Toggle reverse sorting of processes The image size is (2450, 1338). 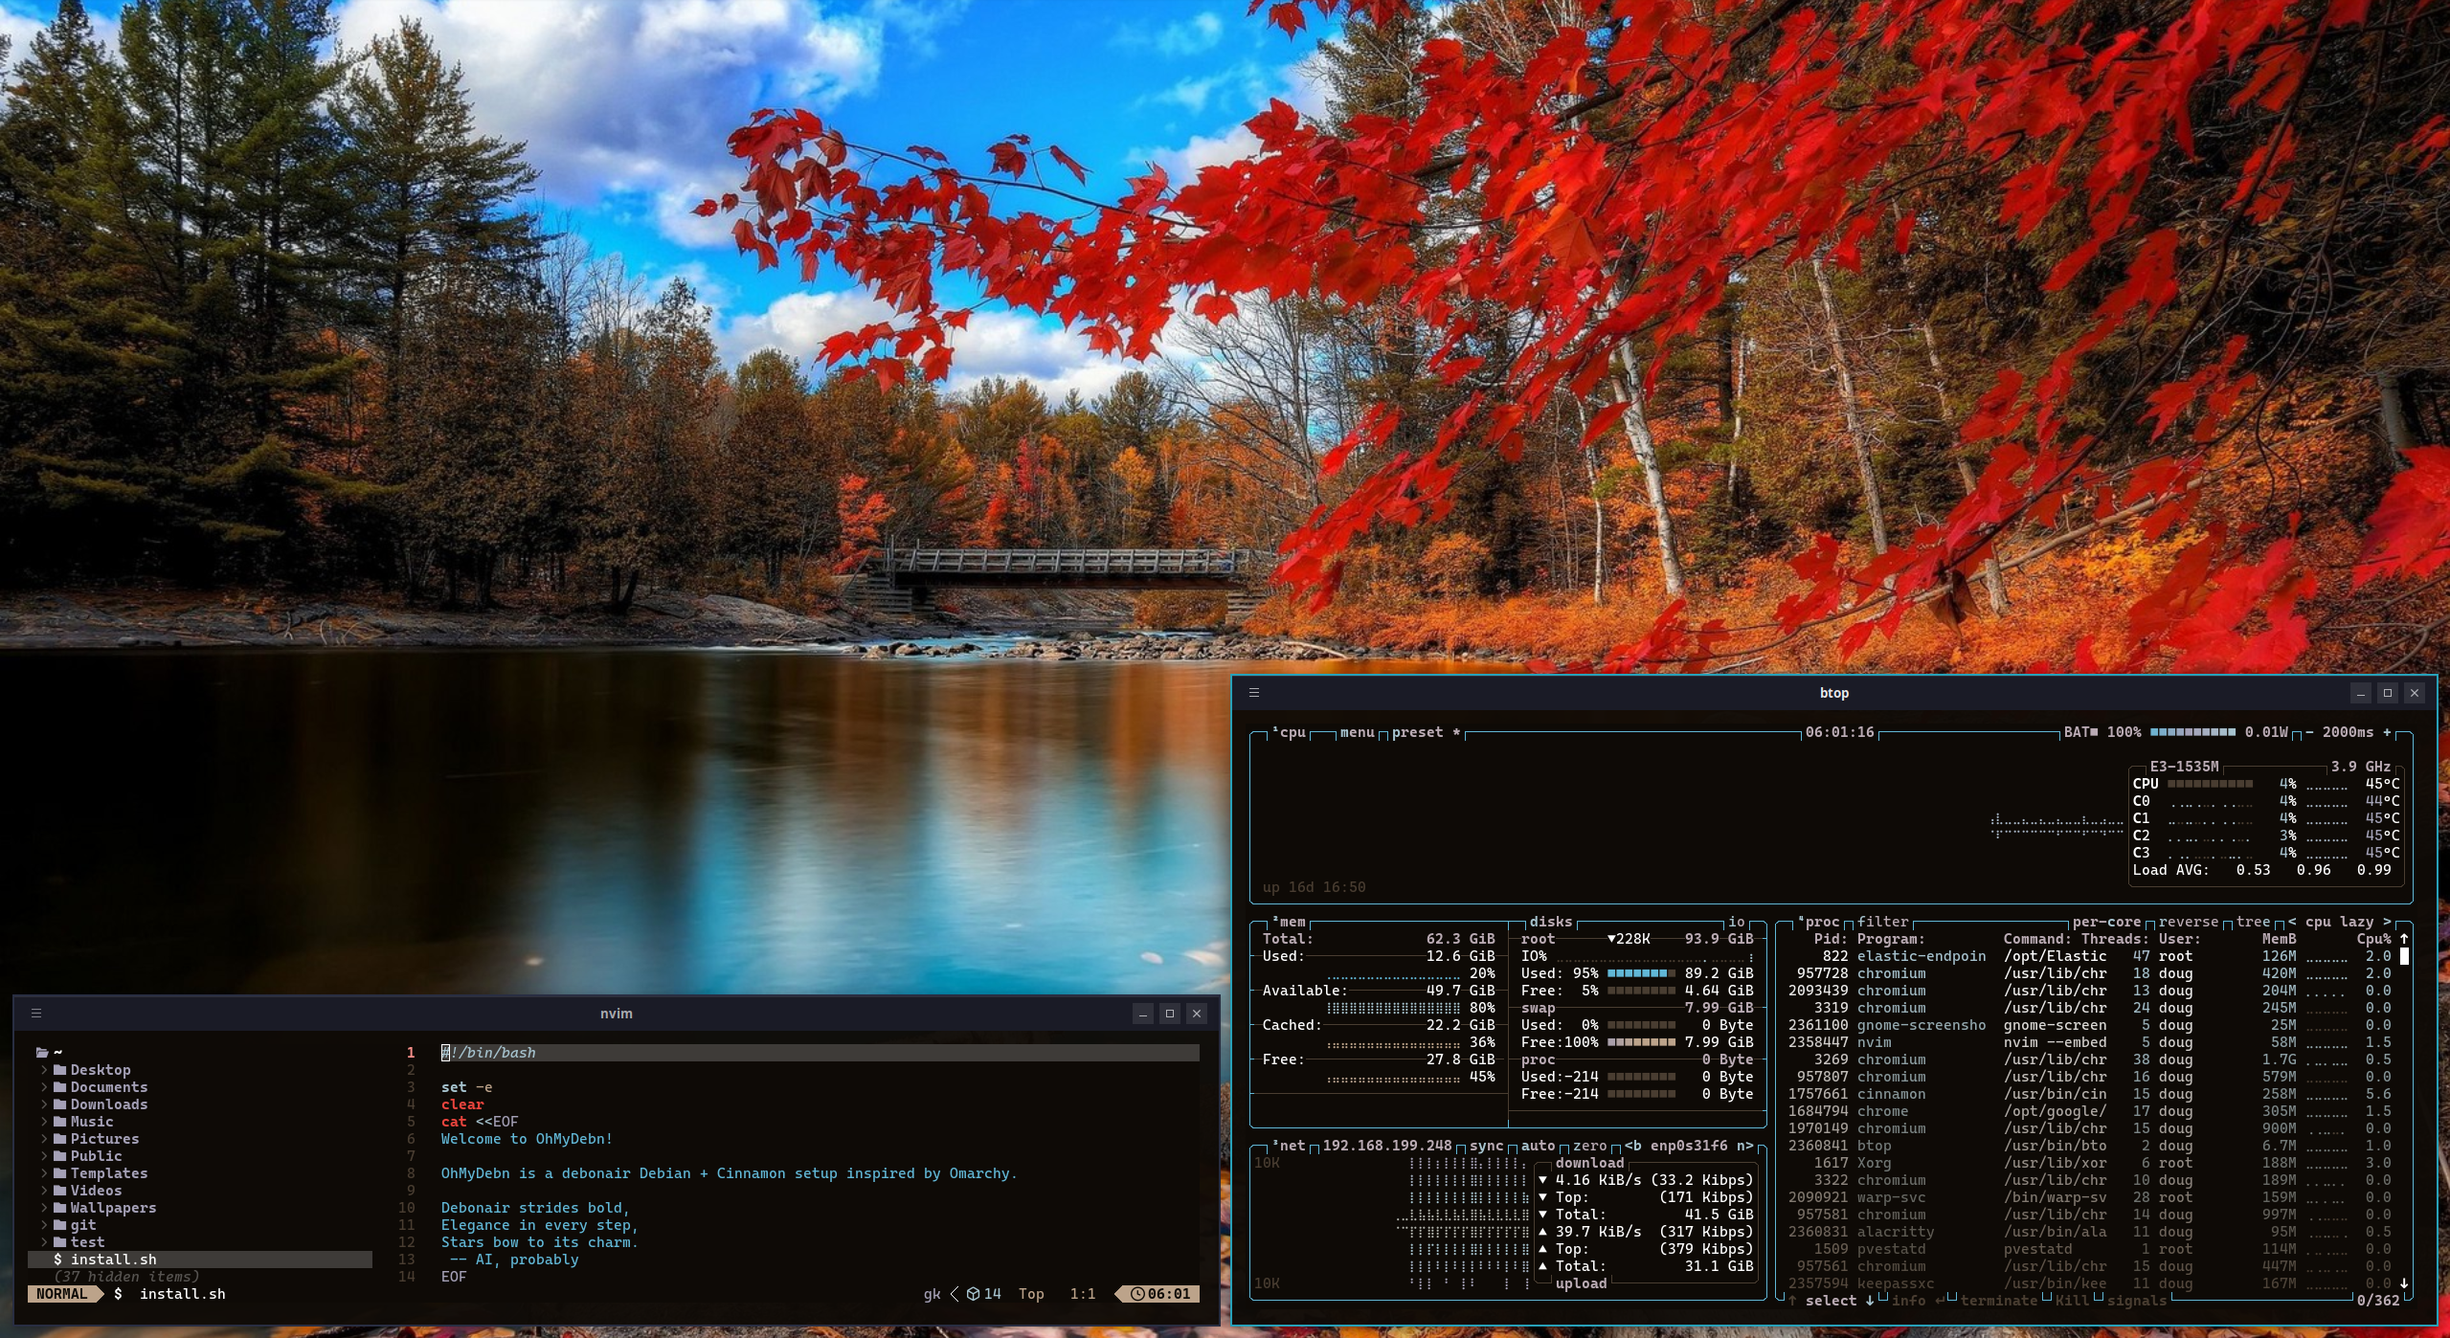pyautogui.click(x=2188, y=922)
